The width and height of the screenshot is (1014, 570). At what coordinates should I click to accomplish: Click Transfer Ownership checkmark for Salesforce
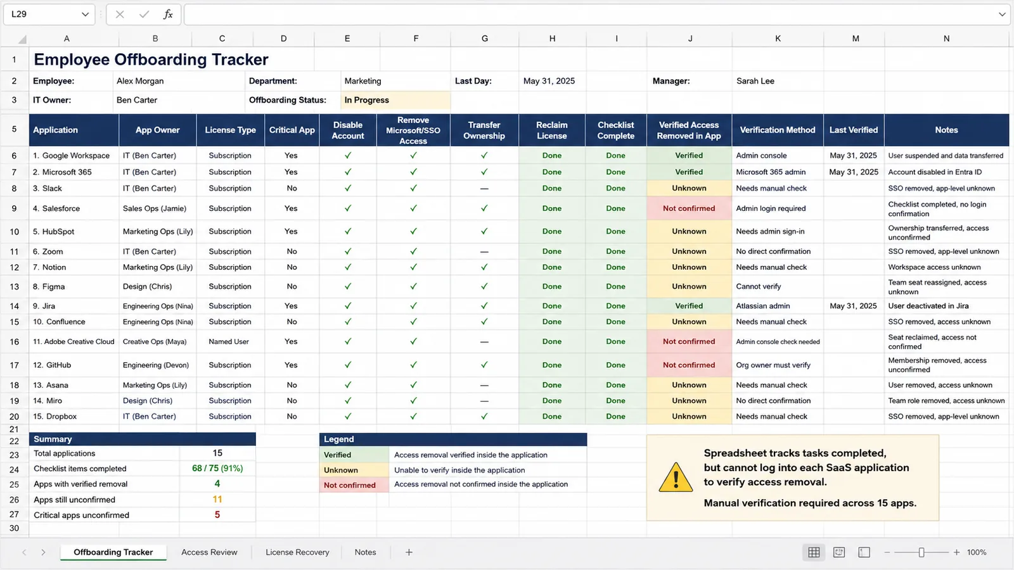point(484,208)
